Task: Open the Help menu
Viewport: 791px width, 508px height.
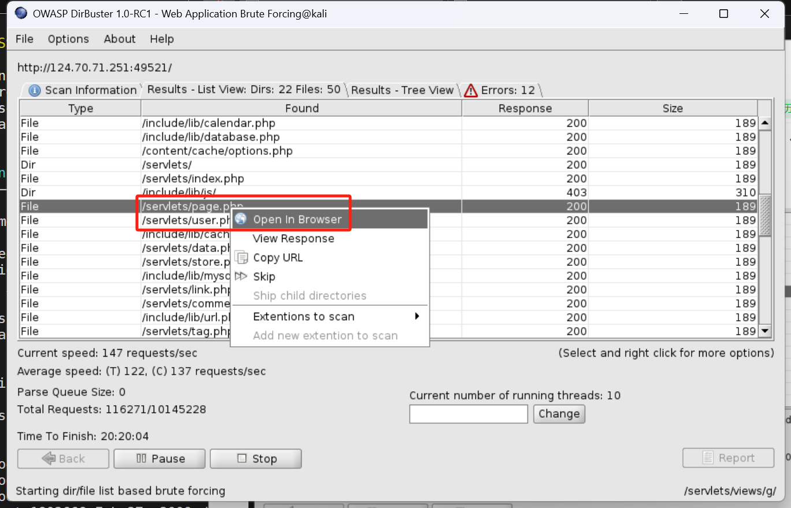Action: [162, 39]
